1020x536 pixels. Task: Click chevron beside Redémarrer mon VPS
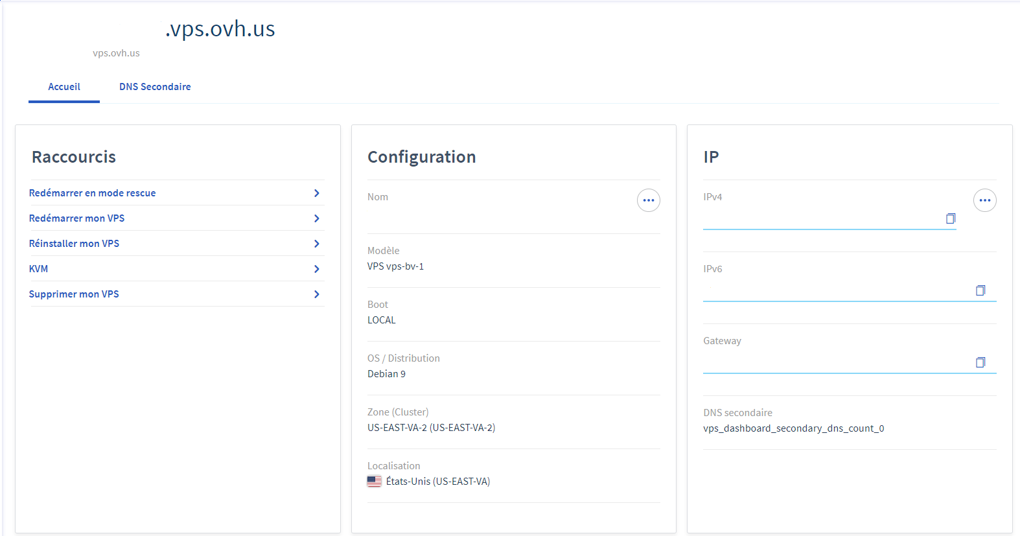coord(317,218)
